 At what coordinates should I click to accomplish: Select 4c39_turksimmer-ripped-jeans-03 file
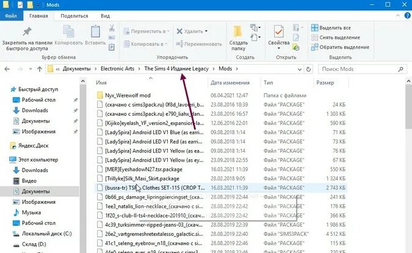[154, 225]
